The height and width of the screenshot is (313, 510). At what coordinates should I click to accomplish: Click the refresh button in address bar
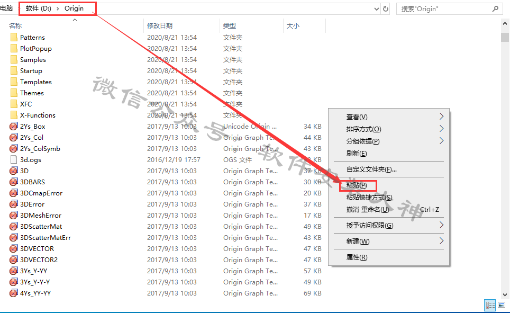click(x=386, y=9)
